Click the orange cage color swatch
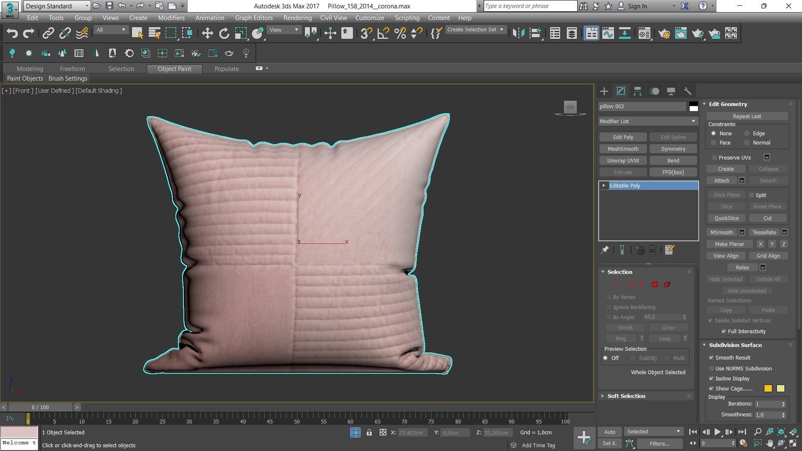Image resolution: width=802 pixels, height=451 pixels. (768, 389)
